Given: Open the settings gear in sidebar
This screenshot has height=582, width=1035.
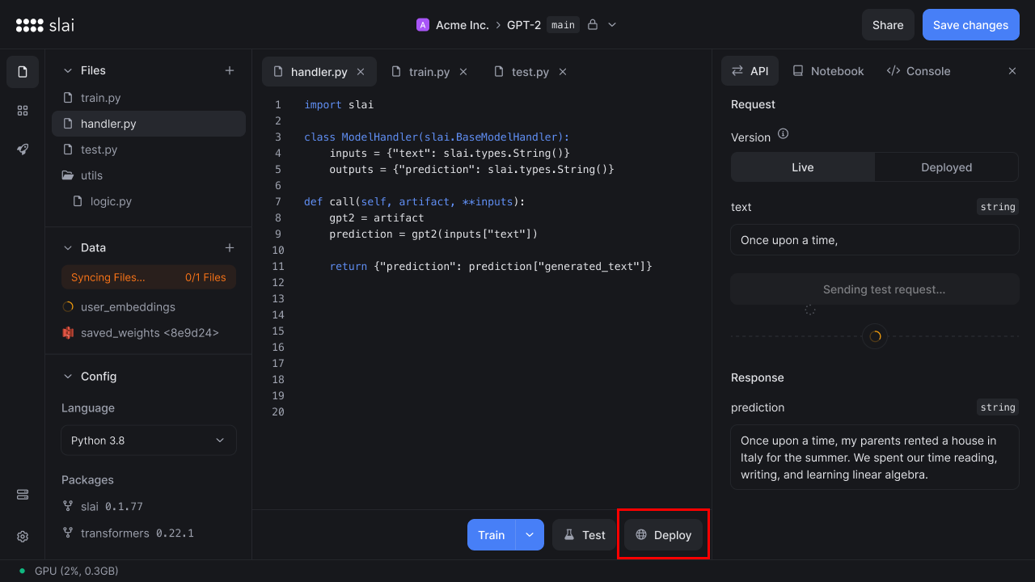Looking at the screenshot, I should click(x=23, y=537).
